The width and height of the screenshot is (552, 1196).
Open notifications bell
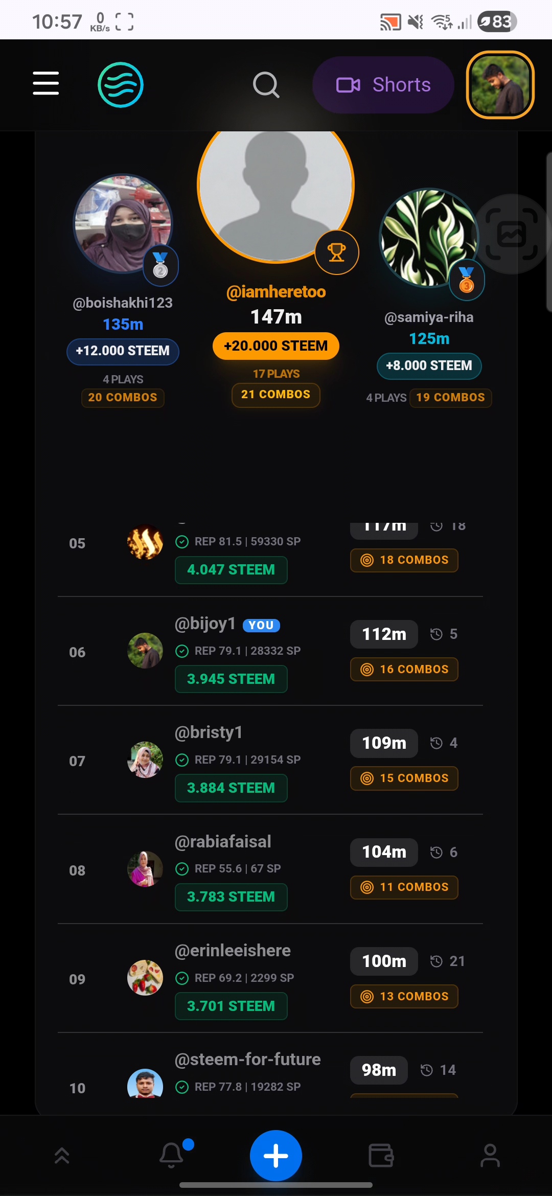tap(172, 1155)
